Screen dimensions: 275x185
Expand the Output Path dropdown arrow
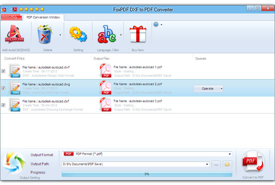[207, 164]
